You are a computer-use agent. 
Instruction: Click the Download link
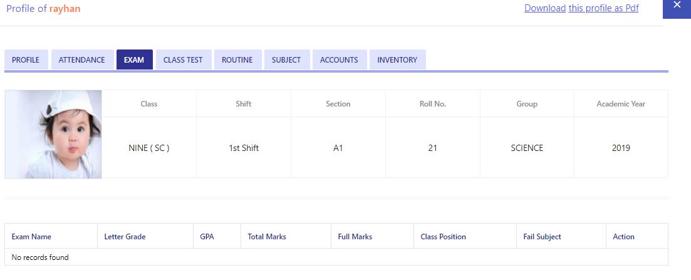point(544,8)
